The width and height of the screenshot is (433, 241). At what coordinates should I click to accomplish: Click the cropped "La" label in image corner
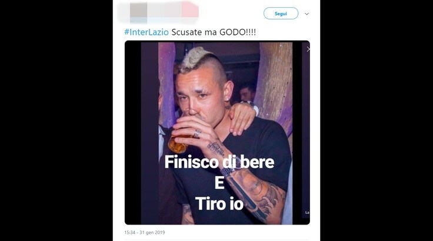point(307,213)
